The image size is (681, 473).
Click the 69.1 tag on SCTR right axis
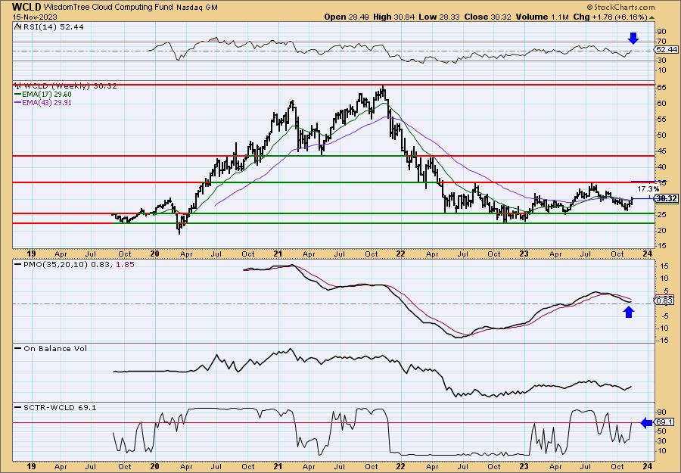click(x=664, y=422)
